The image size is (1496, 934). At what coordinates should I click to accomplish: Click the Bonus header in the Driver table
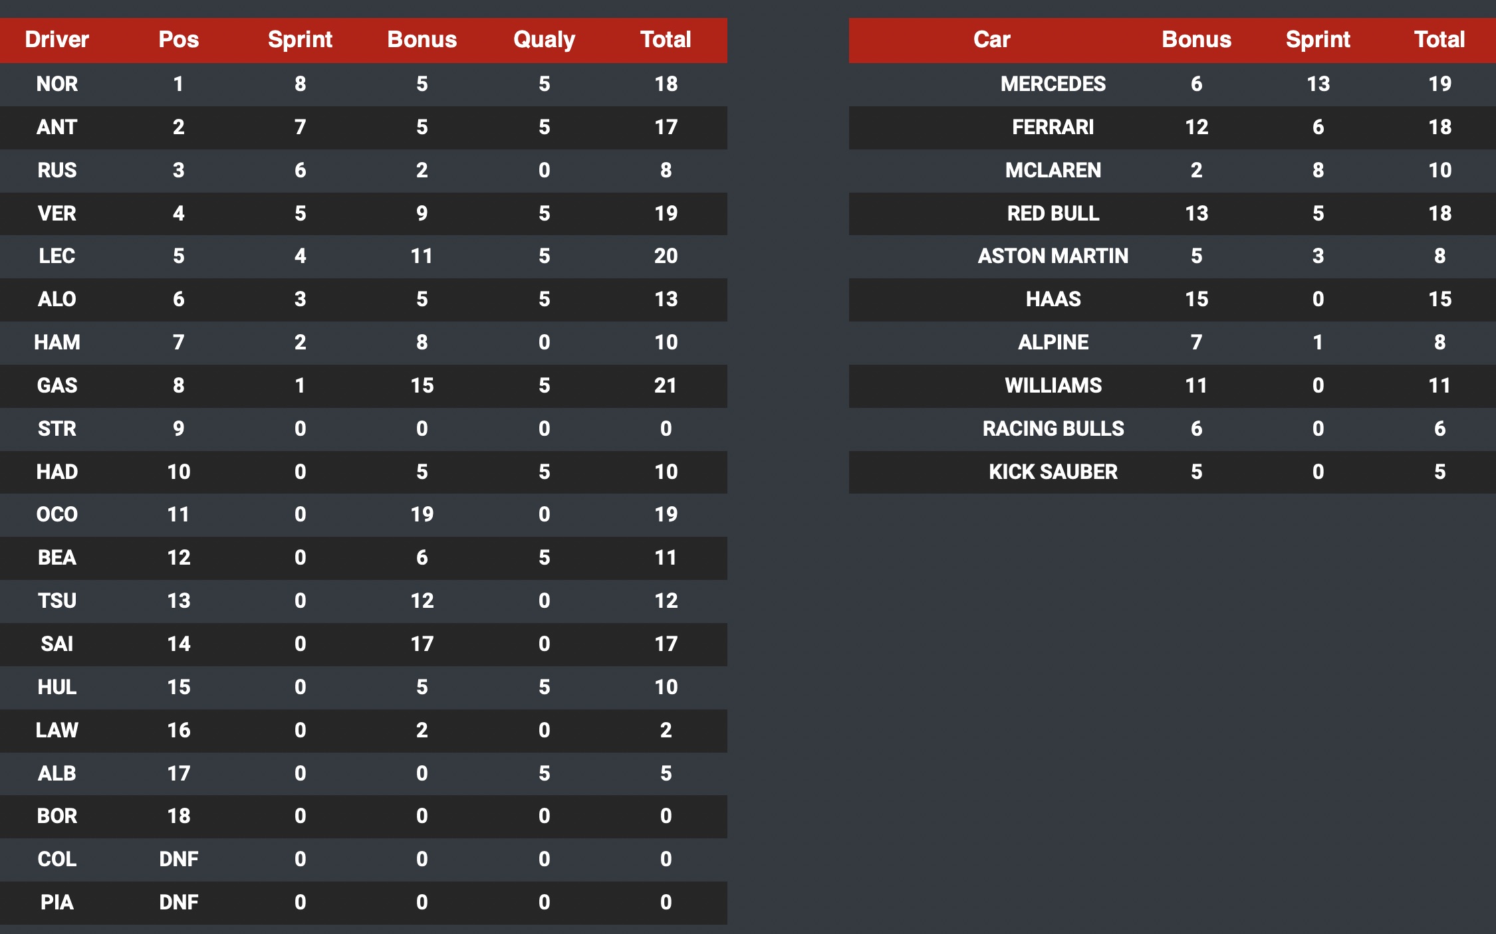(422, 40)
